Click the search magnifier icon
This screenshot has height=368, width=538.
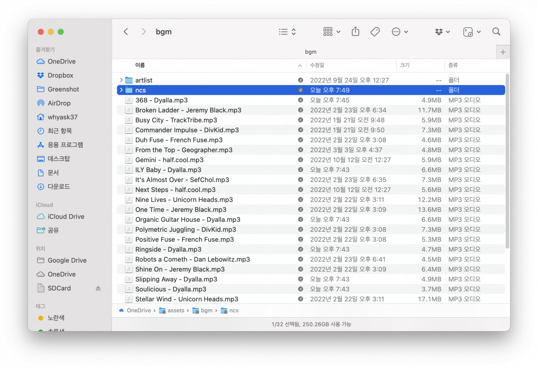pos(496,32)
